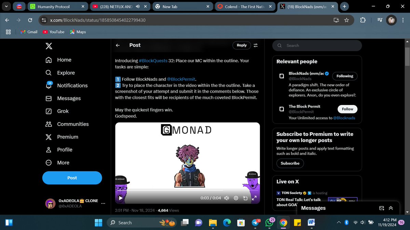Viewport: 410px width, 230px height.
Task: Click the x.com address bar URL
Action: (98, 20)
